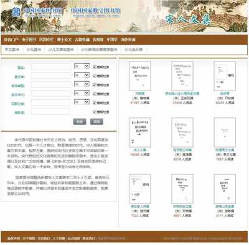249x245 pixels.
Task: Go to 古籍特藏 in the main navigation
Action: (82, 40)
